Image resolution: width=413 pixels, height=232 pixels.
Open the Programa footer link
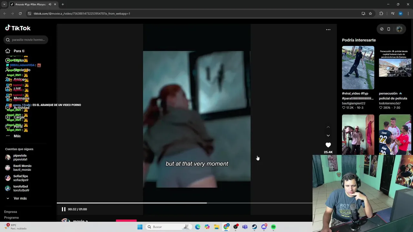coord(11,217)
